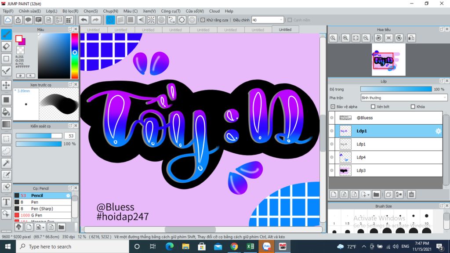Screen dimensions: 450x253
Task: Open File Explorer from taskbar
Action: click(186, 246)
